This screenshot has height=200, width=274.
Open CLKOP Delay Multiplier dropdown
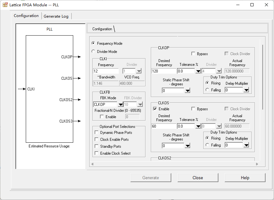pos(246,90)
